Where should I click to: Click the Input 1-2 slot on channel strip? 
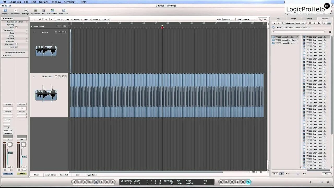pos(8,131)
